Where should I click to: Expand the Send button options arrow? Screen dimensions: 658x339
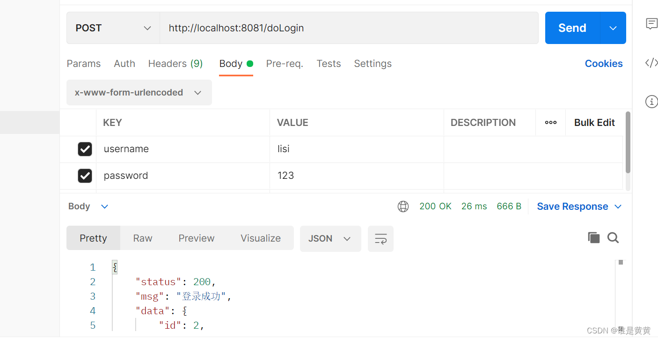(x=613, y=28)
